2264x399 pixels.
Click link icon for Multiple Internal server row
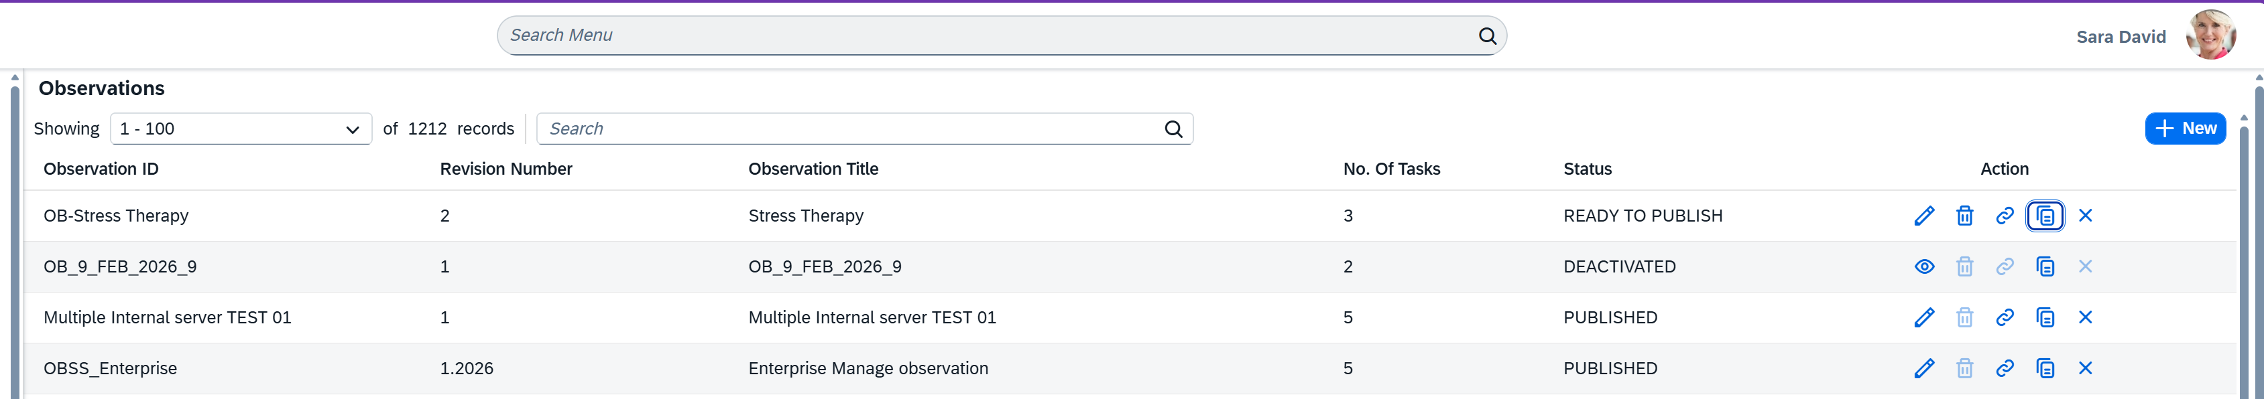point(2005,317)
